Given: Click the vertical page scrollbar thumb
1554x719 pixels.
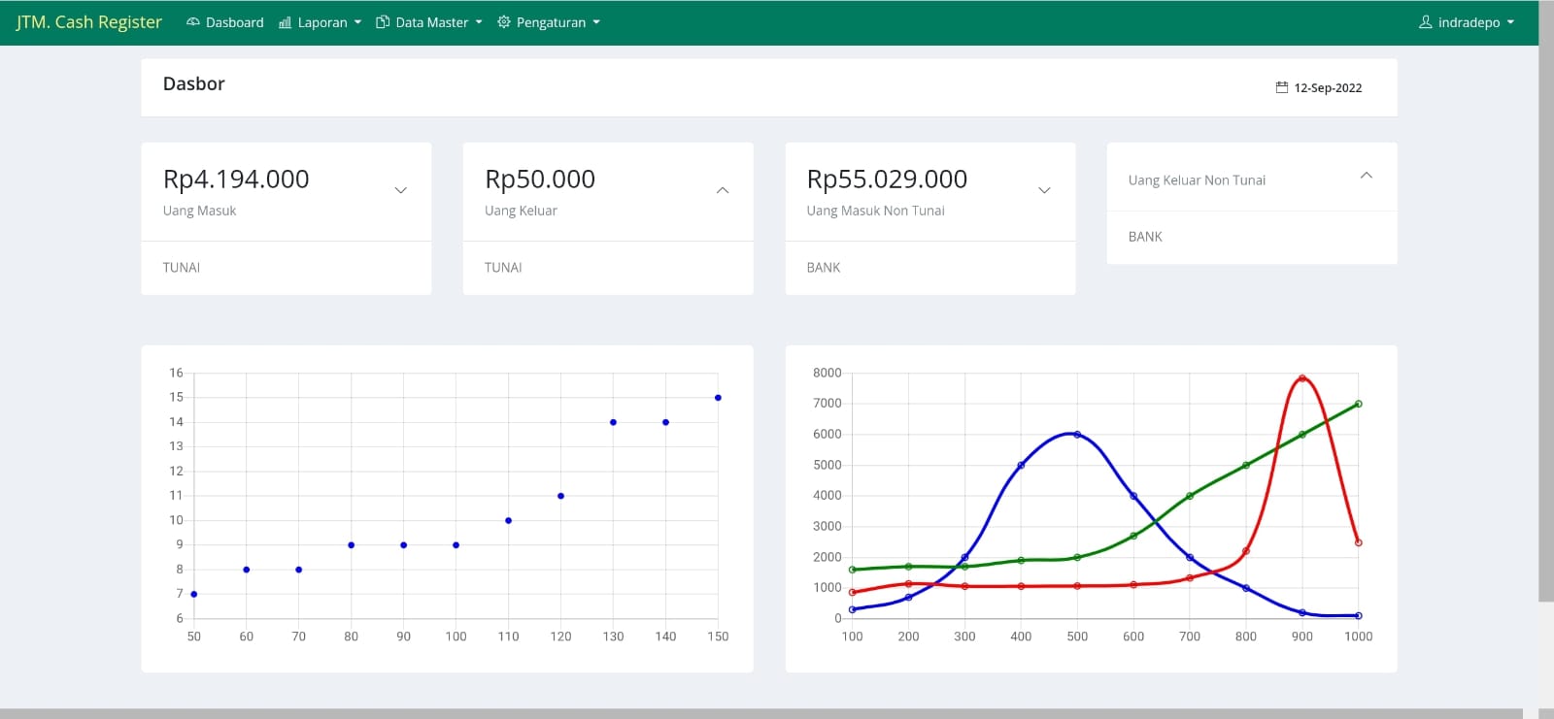Looking at the screenshot, I should [x=1546, y=301].
